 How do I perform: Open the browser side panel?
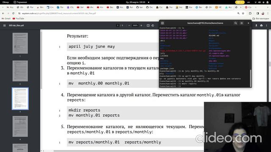(x=258, y=13)
